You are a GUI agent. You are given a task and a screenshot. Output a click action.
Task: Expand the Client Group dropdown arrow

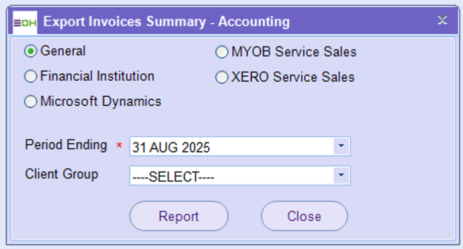click(x=341, y=175)
